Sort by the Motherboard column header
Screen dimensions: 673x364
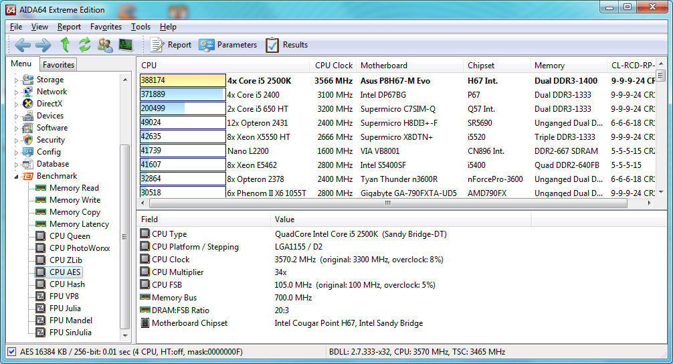click(x=410, y=66)
